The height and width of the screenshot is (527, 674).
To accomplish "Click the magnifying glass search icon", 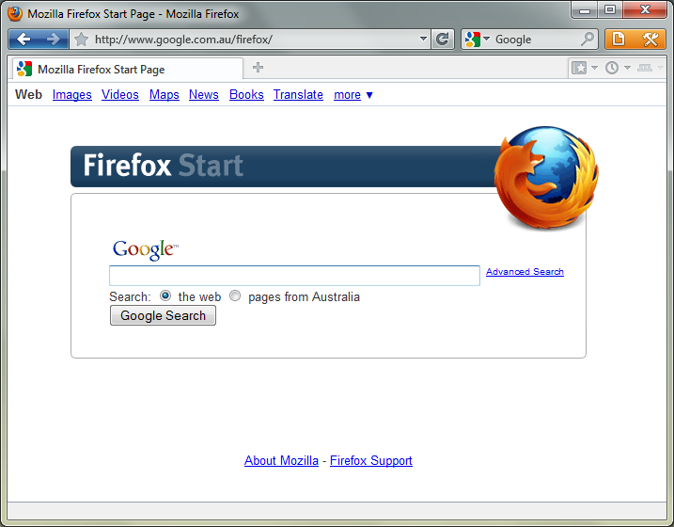I will pyautogui.click(x=588, y=40).
